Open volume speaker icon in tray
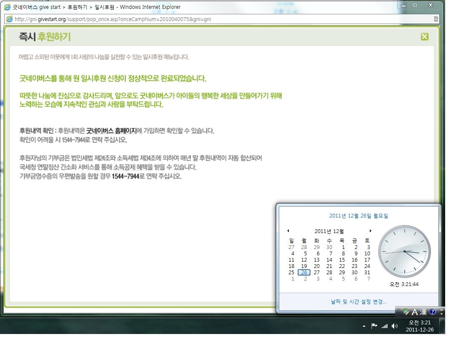This screenshot has height=342, width=454. (x=394, y=326)
